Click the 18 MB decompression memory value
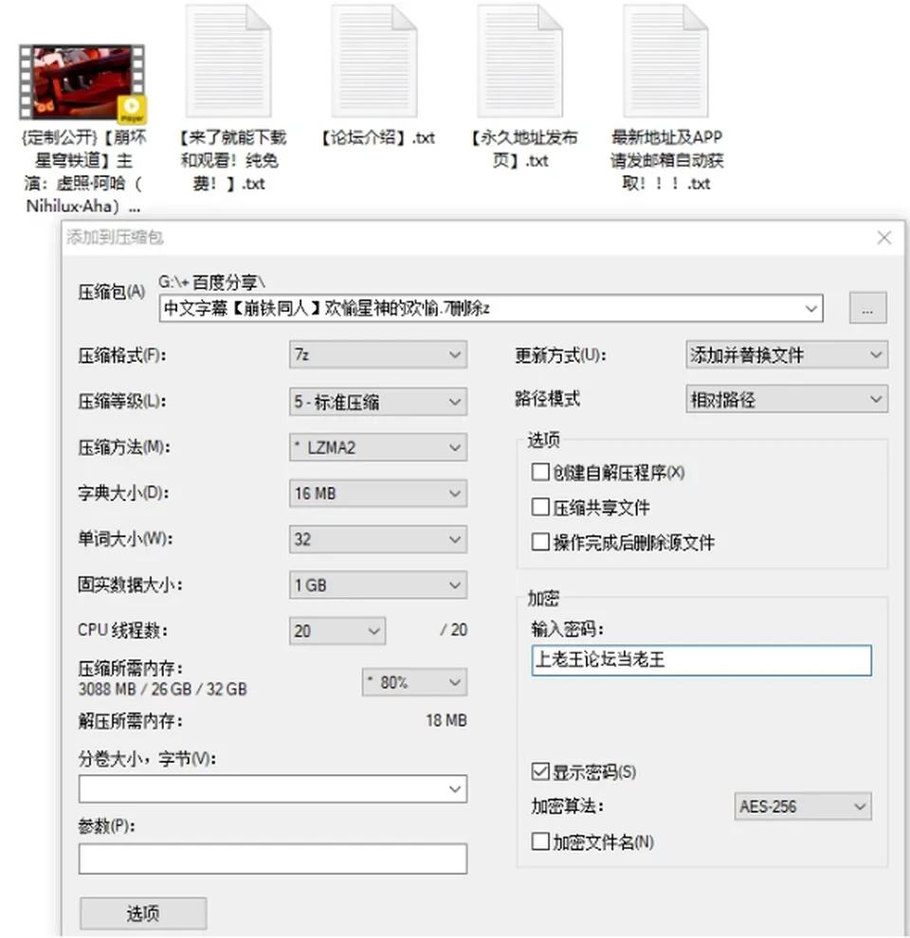This screenshot has height=938, width=910. point(446,720)
